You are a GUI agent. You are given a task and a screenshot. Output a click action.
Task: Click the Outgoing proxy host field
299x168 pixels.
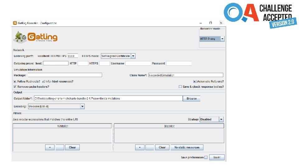56,63
